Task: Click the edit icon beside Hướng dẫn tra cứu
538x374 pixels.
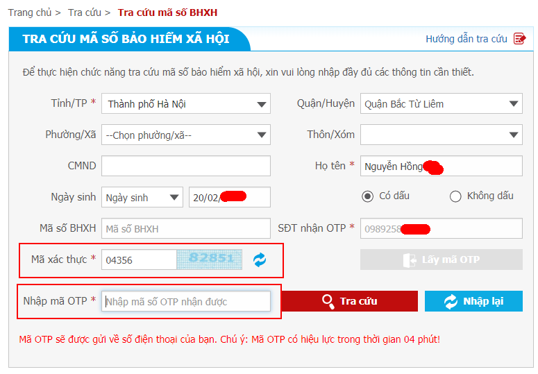Action: (519, 39)
